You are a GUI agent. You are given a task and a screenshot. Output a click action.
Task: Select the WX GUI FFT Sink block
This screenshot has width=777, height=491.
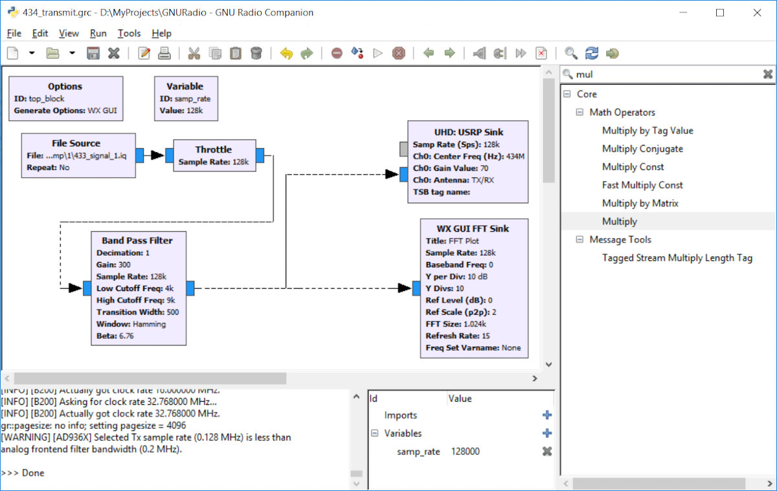click(x=474, y=289)
